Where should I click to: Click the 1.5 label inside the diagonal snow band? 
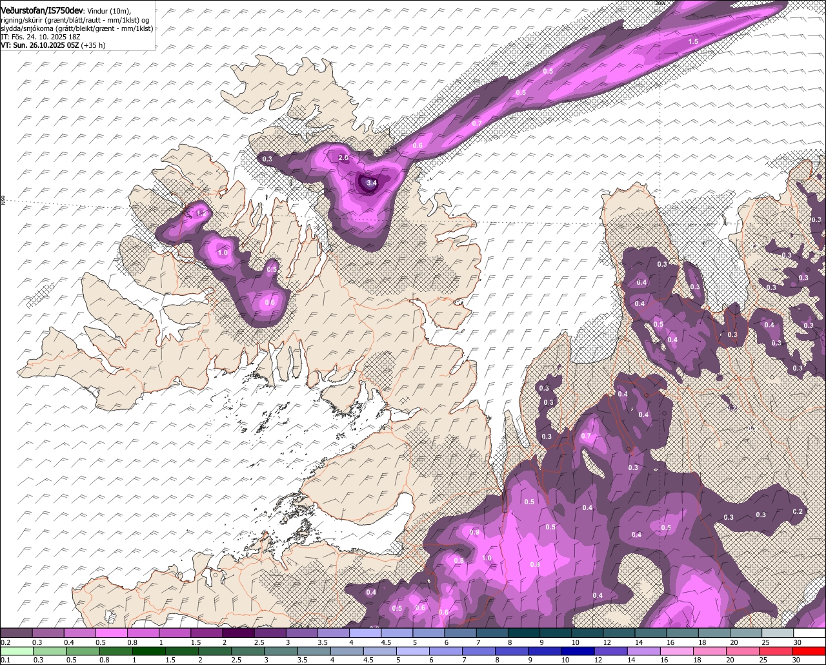693,41
